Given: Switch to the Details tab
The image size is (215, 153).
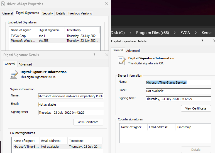Looking at the screenshot, I should point(60,13).
